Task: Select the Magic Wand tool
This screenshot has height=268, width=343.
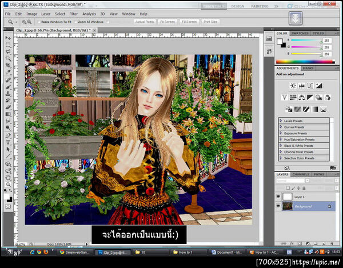Action: coord(8,59)
